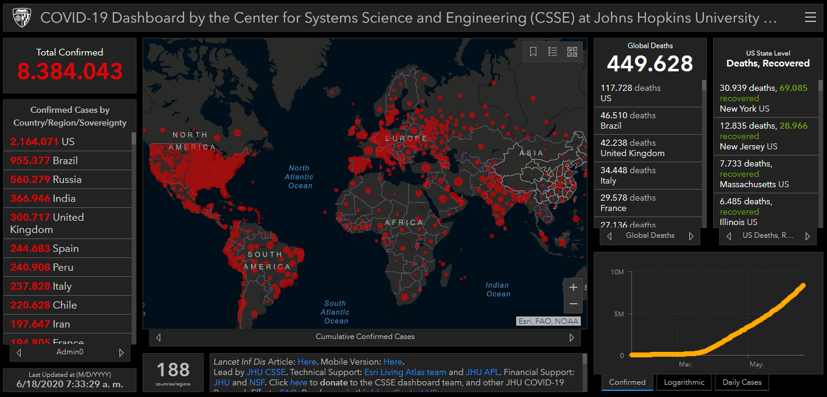
Task: Click the dashboard title in the header
Action: 409,18
